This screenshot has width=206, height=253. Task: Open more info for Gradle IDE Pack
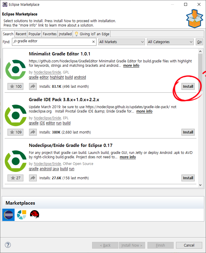[144, 111]
